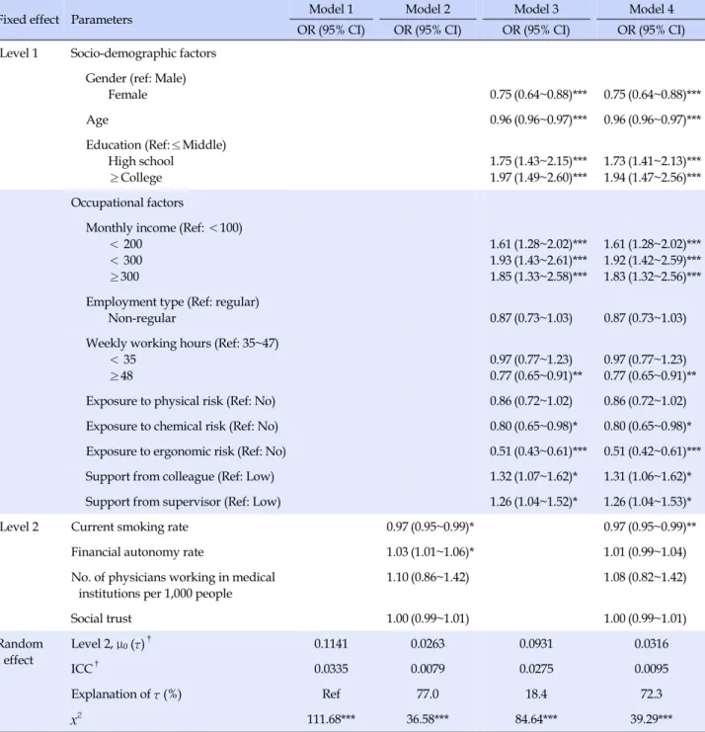Click the Parameters header cell

pos(102,20)
